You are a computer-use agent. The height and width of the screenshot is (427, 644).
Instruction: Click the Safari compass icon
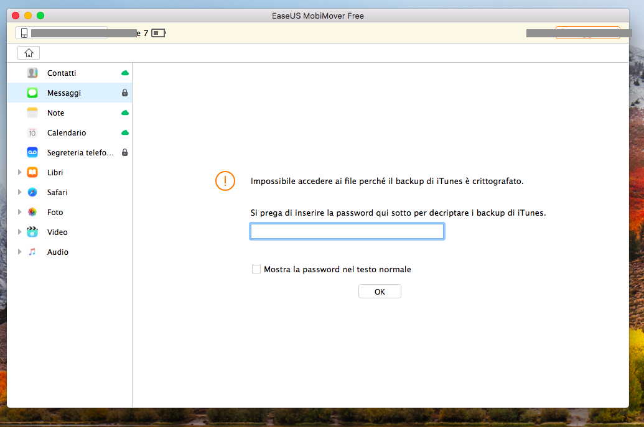32,193
